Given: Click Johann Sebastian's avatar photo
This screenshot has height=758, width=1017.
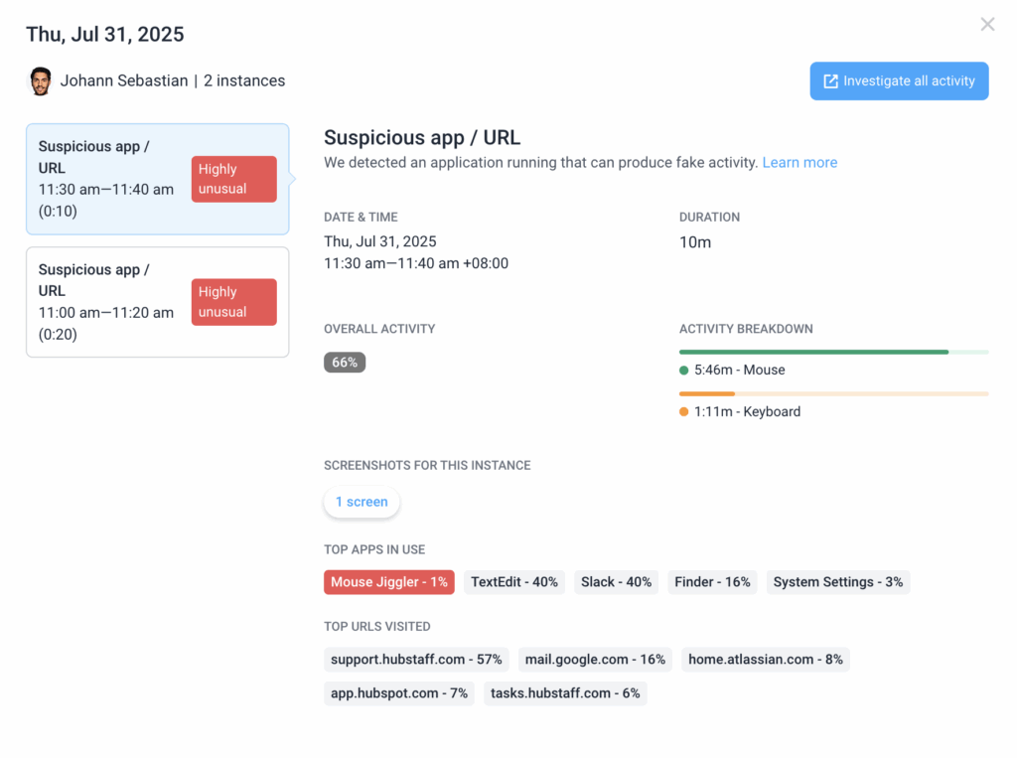Looking at the screenshot, I should pos(40,81).
